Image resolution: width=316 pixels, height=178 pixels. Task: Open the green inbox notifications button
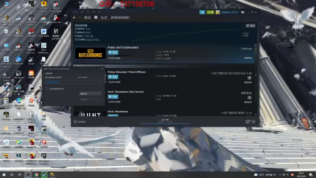pyautogui.click(x=210, y=12)
